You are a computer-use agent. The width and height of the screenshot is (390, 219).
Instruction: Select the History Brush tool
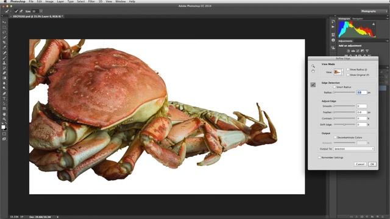click(4, 68)
